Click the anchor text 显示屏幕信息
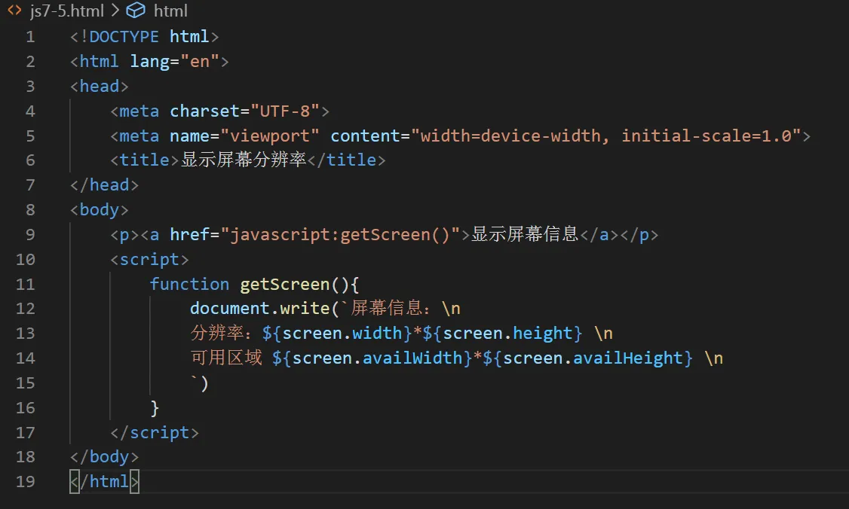The image size is (849, 509). (526, 234)
